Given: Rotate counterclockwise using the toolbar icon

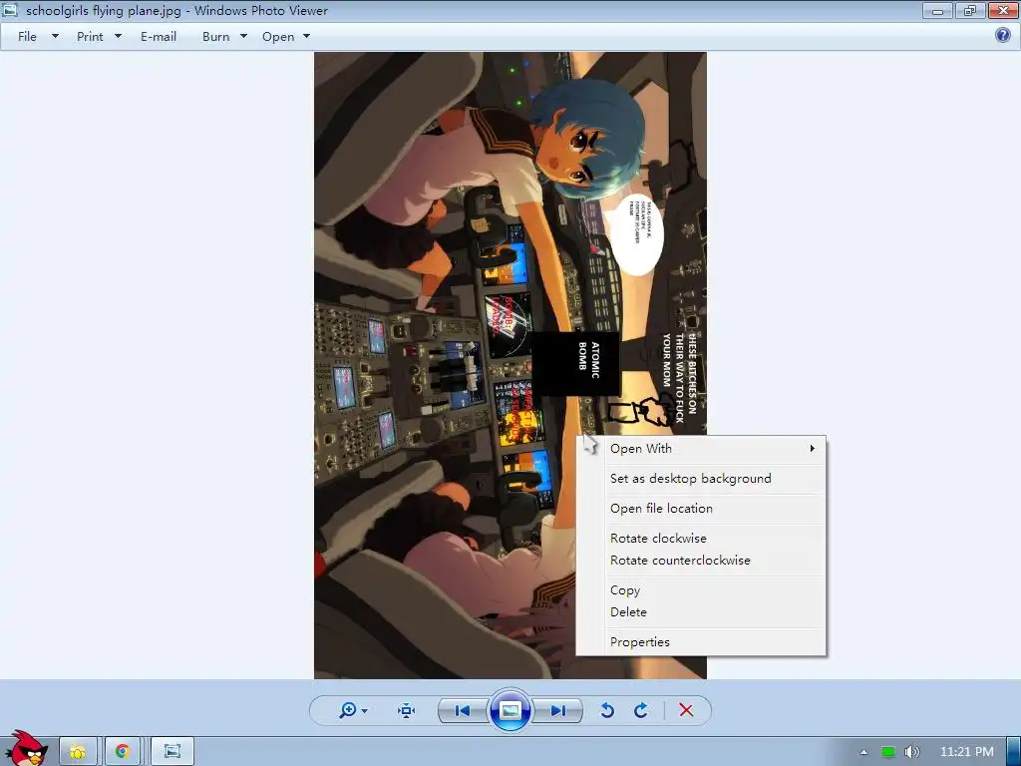Looking at the screenshot, I should tap(607, 710).
